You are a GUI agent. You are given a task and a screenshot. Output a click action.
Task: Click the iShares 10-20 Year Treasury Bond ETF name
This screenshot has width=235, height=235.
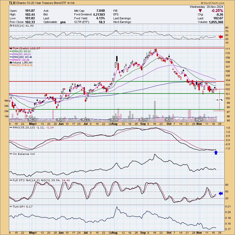[41, 3]
